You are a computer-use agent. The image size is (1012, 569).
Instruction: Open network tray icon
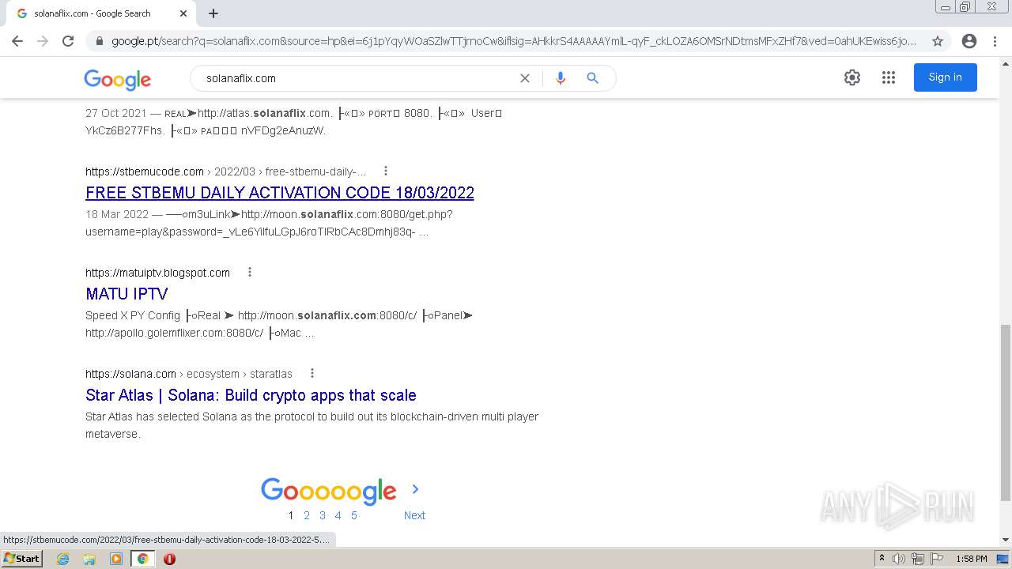[917, 559]
